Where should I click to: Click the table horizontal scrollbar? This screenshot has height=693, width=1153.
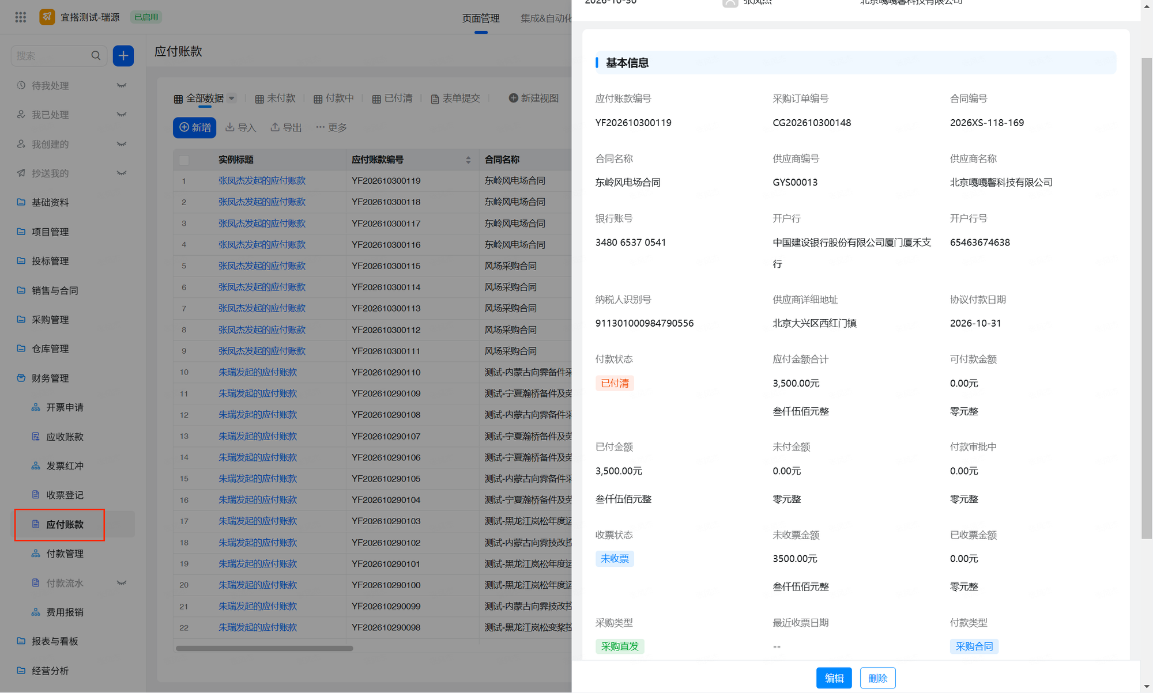(x=264, y=649)
